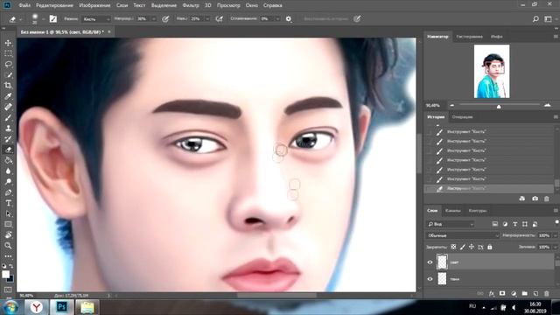Image resolution: width=560 pixels, height=315 pixels.
Task: Select the Eraser tool in toolbox
Action: [8, 150]
